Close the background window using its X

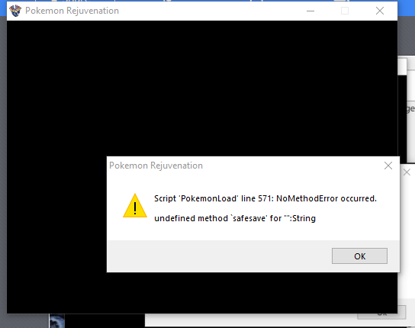pos(407,172)
